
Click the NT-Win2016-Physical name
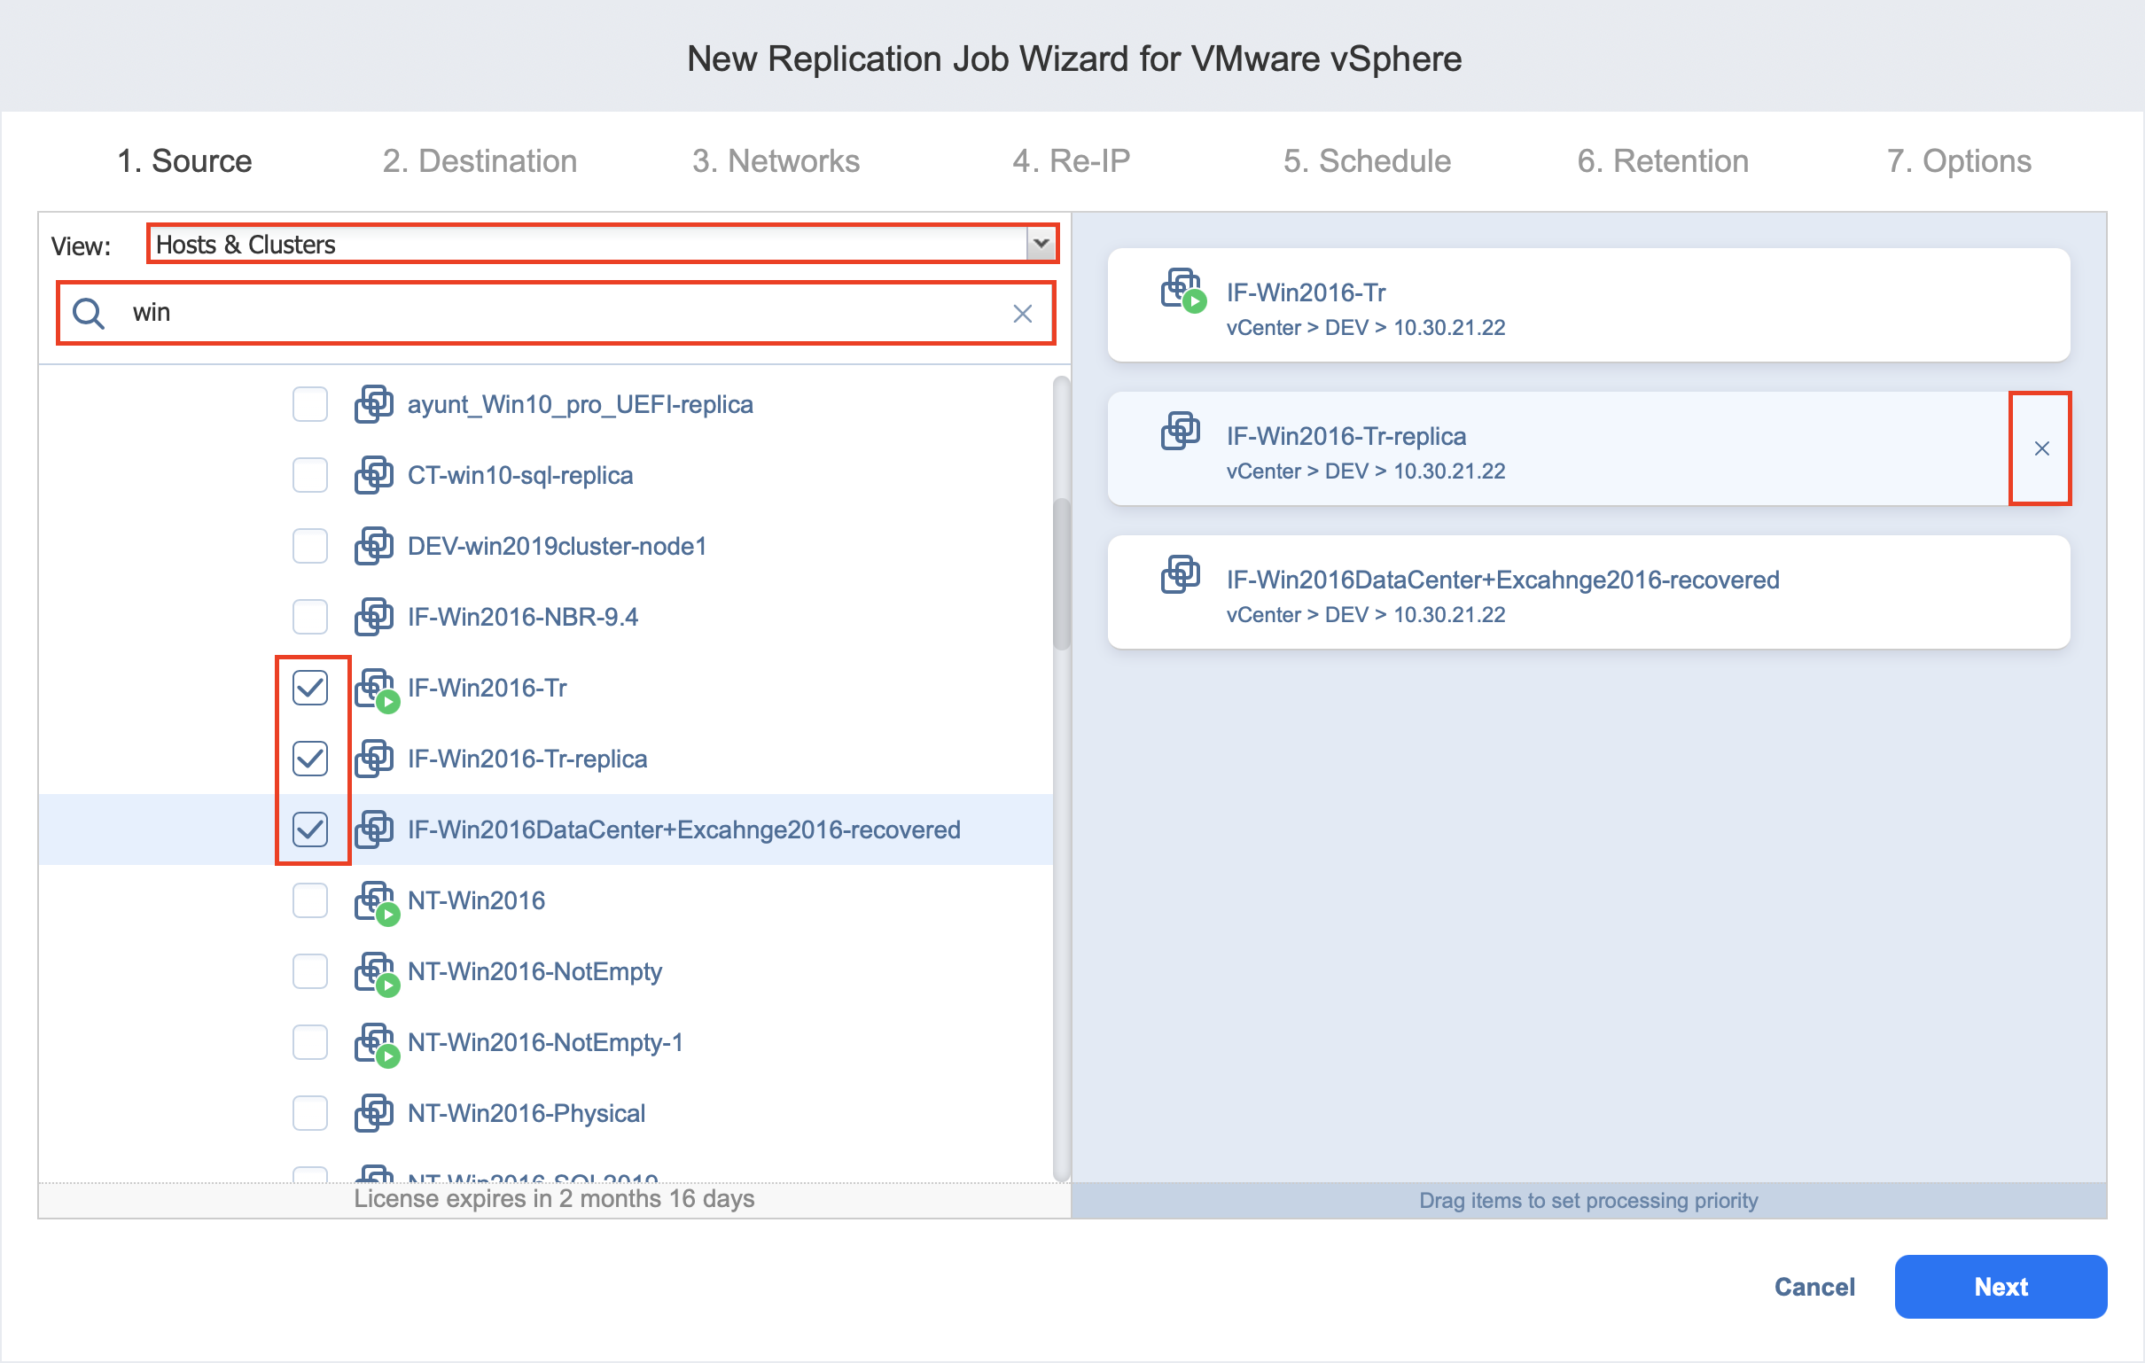pyautogui.click(x=526, y=1113)
